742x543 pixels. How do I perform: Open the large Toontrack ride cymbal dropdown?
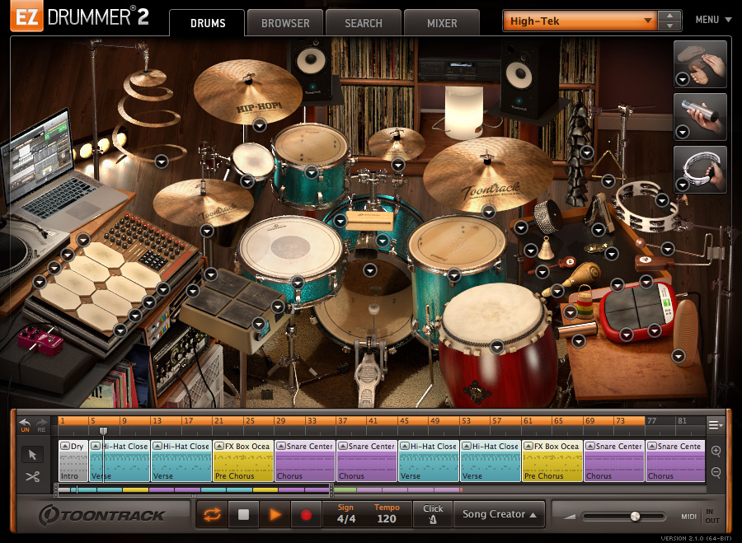[x=488, y=212]
